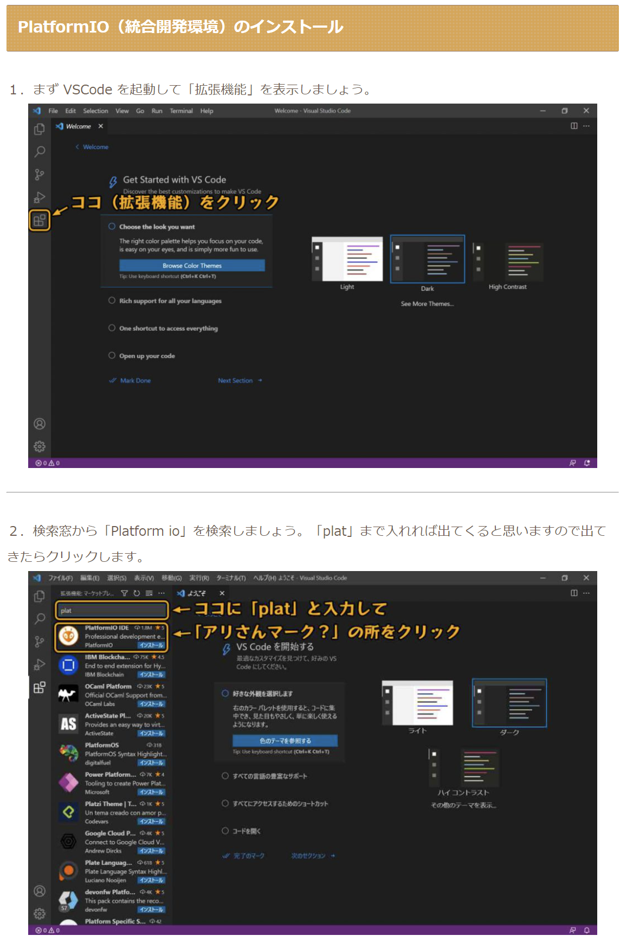This screenshot has height=942, width=633.
Task: Open Explorer in the Japanese VS Code activity bar
Action: click(x=40, y=597)
